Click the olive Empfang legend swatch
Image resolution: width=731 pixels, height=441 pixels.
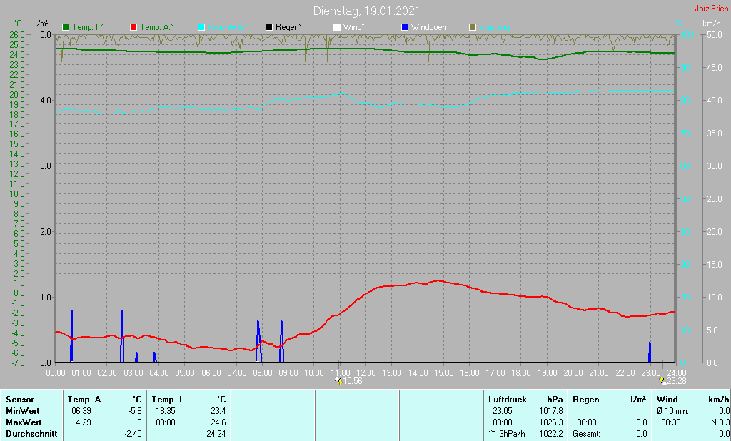coord(473,28)
